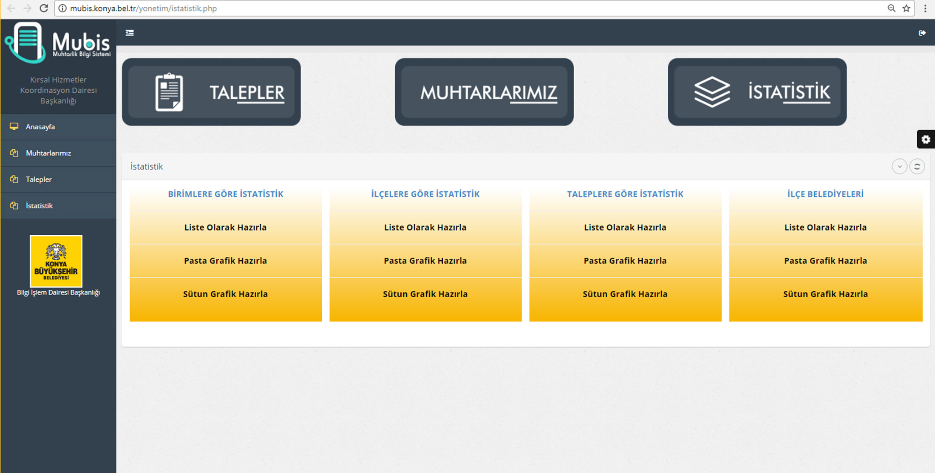Click the BİRİMLERE GÖRE İSTATİSTİK heading
935x473 pixels.
pos(225,194)
